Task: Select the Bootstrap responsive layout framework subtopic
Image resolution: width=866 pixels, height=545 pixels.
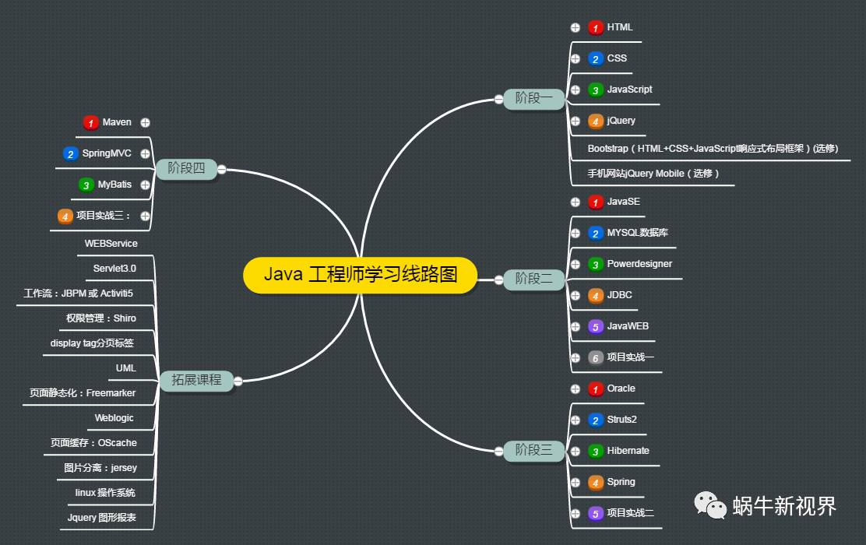Action: 713,149
